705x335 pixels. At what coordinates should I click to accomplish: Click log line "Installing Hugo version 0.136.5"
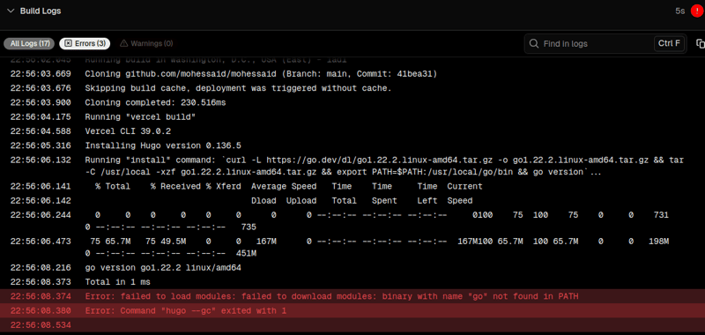tap(163, 145)
